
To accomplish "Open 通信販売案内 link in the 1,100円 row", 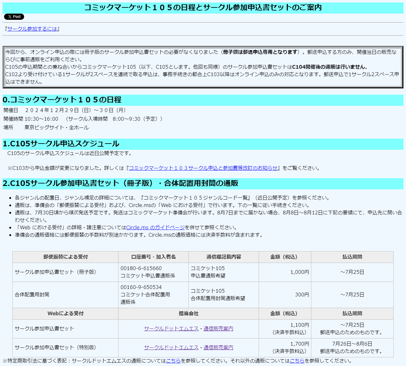I will [x=218, y=329].
